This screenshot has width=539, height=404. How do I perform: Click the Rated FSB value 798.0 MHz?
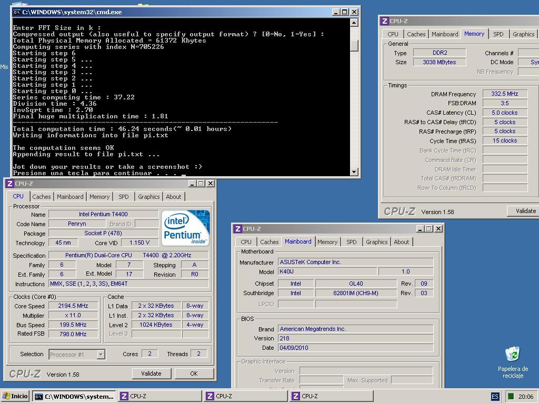pyautogui.click(x=73, y=334)
